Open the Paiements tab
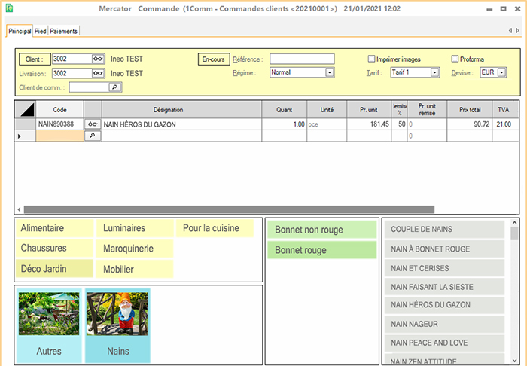 pos(64,31)
